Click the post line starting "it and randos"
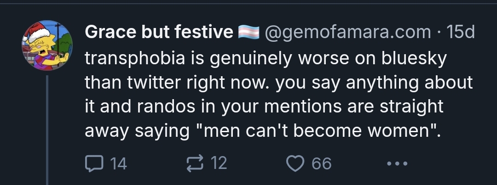 pyautogui.click(x=264, y=107)
